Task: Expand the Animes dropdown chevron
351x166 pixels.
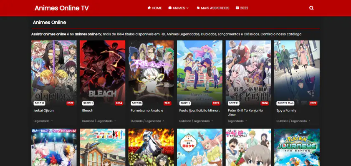Action: pyautogui.click(x=187, y=8)
